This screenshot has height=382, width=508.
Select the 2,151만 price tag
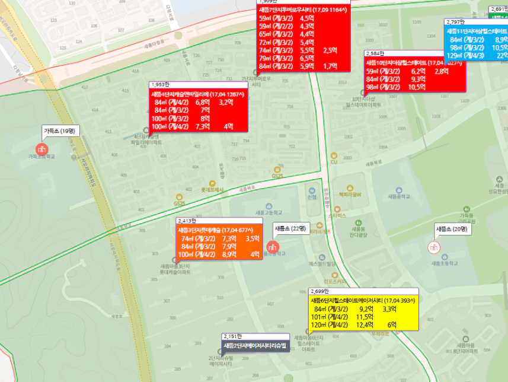click(x=232, y=336)
